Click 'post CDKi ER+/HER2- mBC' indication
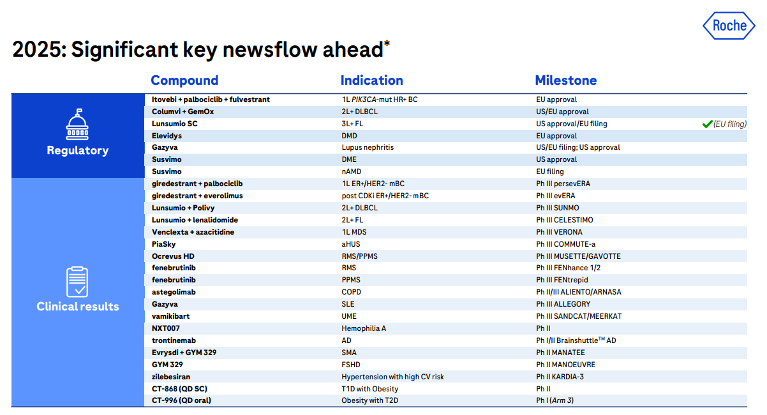The height and width of the screenshot is (415, 767). [x=385, y=196]
